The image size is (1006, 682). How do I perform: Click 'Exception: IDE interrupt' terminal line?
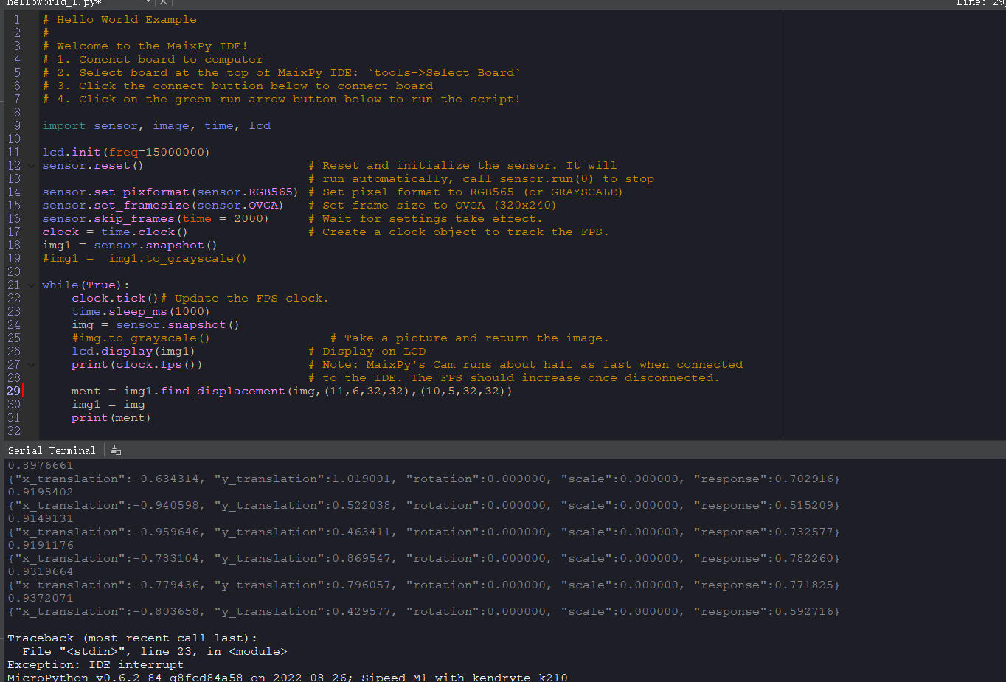point(96,664)
